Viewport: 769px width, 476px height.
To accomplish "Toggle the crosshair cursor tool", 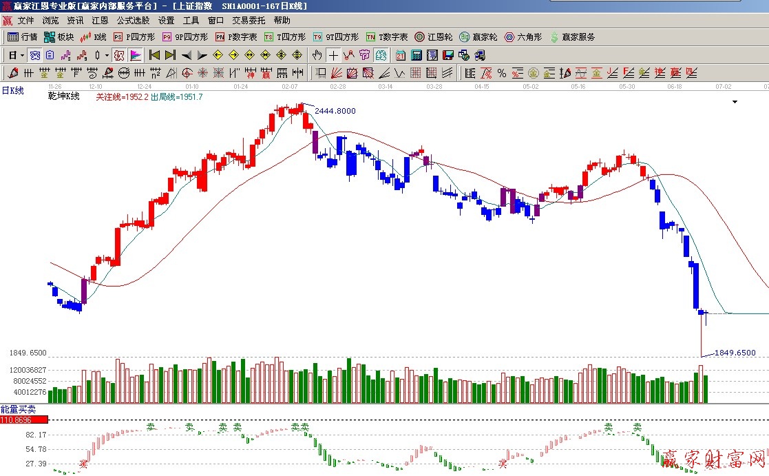I will click(x=333, y=55).
